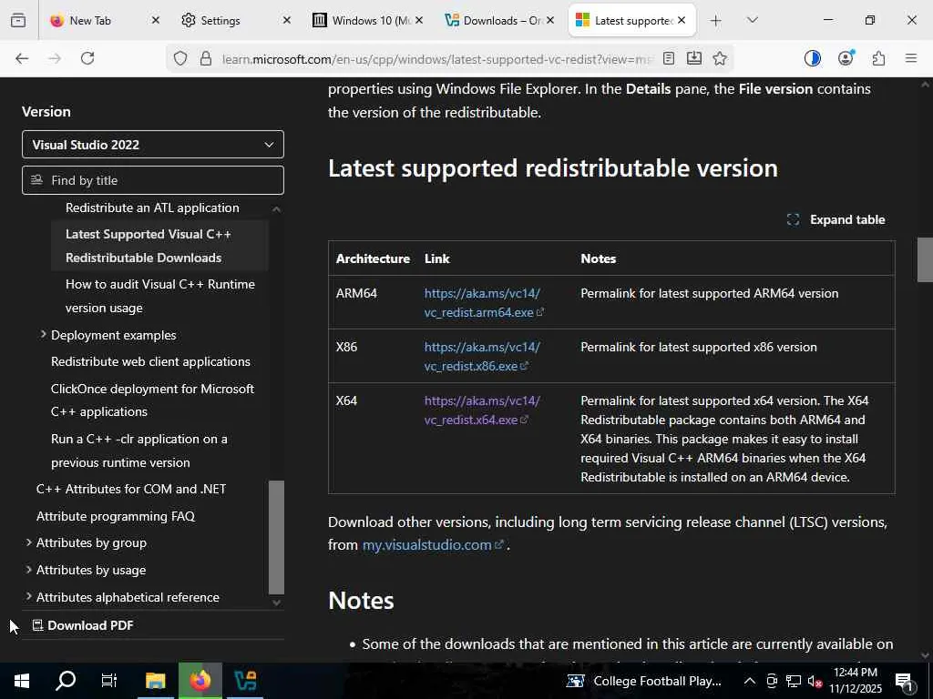The width and height of the screenshot is (933, 699).
Task: Switch to the Downloads tab
Action: coord(493,20)
